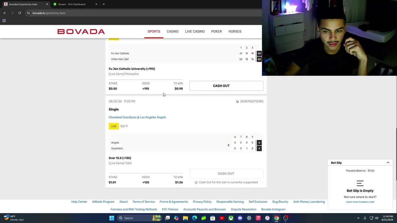This screenshot has height=223, width=397.
Task: Open the Bovada Instagram link
Action: (273, 209)
